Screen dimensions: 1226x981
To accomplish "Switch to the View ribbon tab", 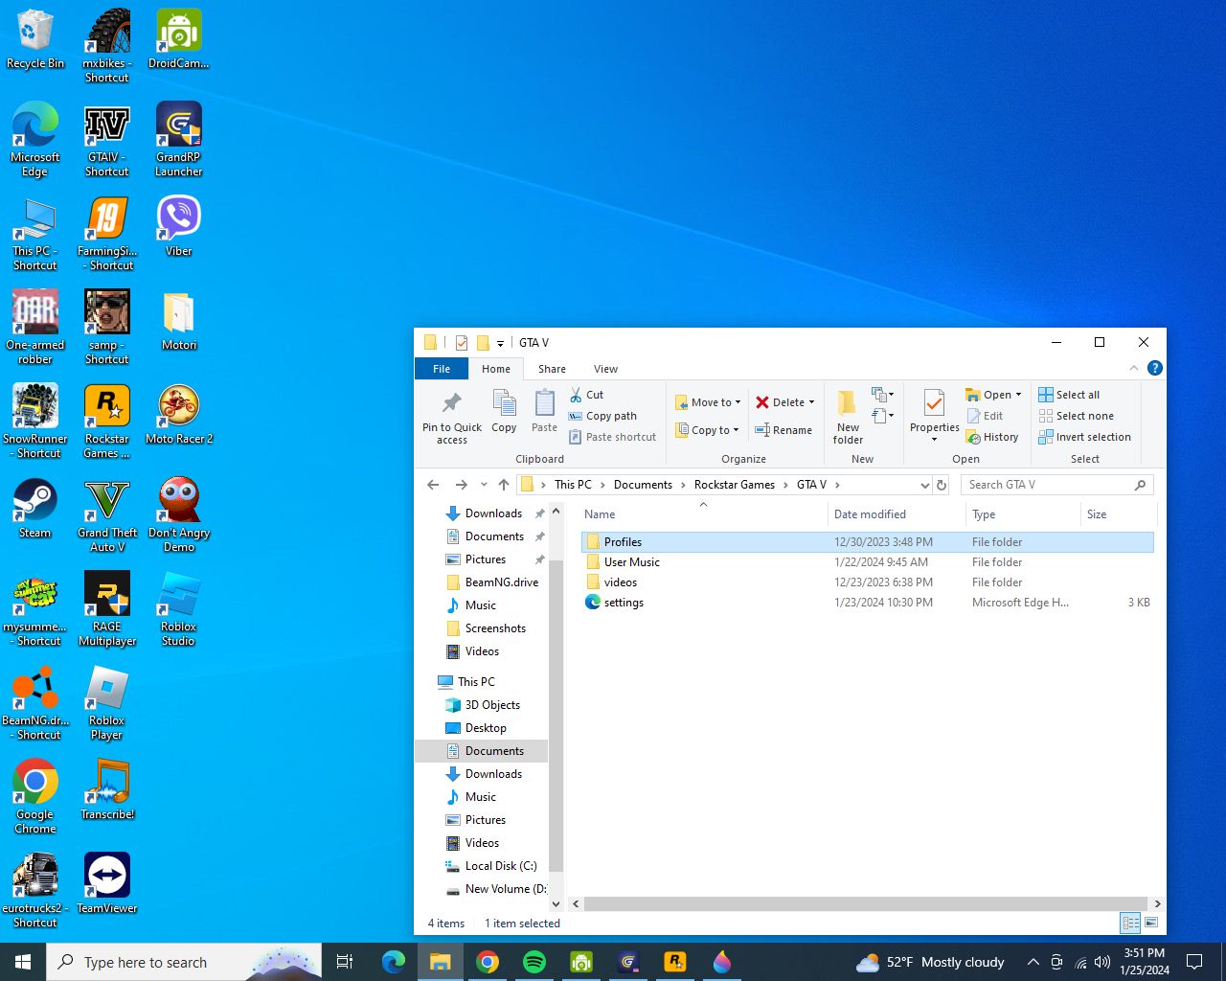I will [x=605, y=369].
